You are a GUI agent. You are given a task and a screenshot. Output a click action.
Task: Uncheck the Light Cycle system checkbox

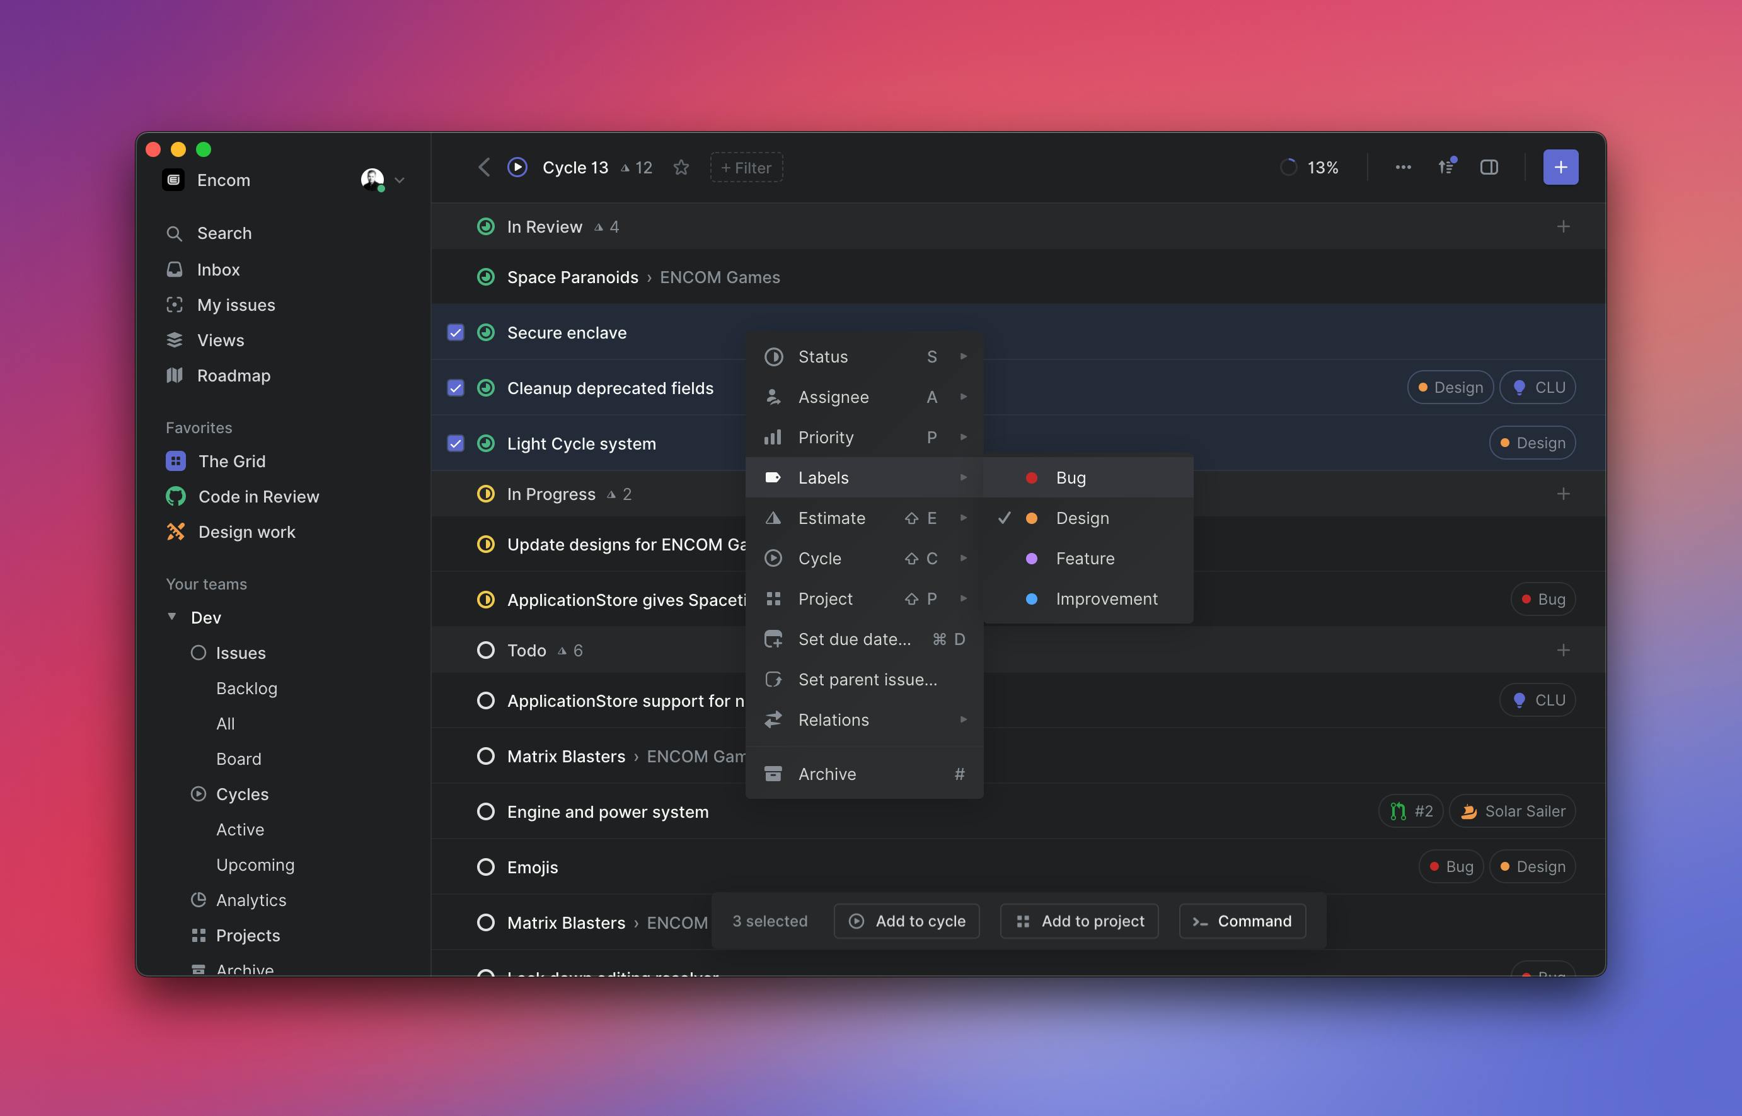point(456,443)
